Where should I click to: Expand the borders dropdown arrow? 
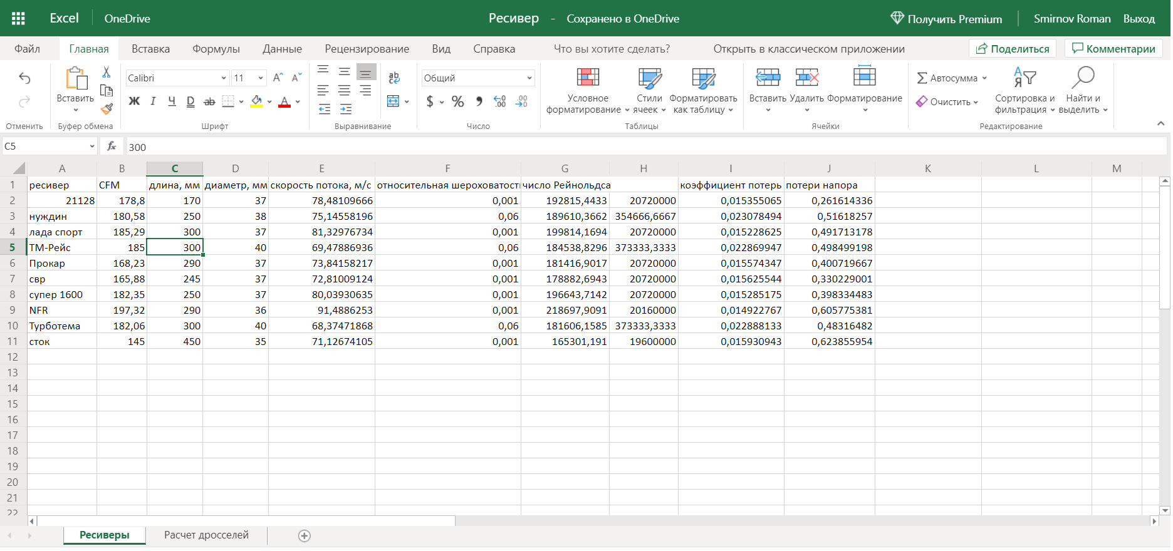241,101
